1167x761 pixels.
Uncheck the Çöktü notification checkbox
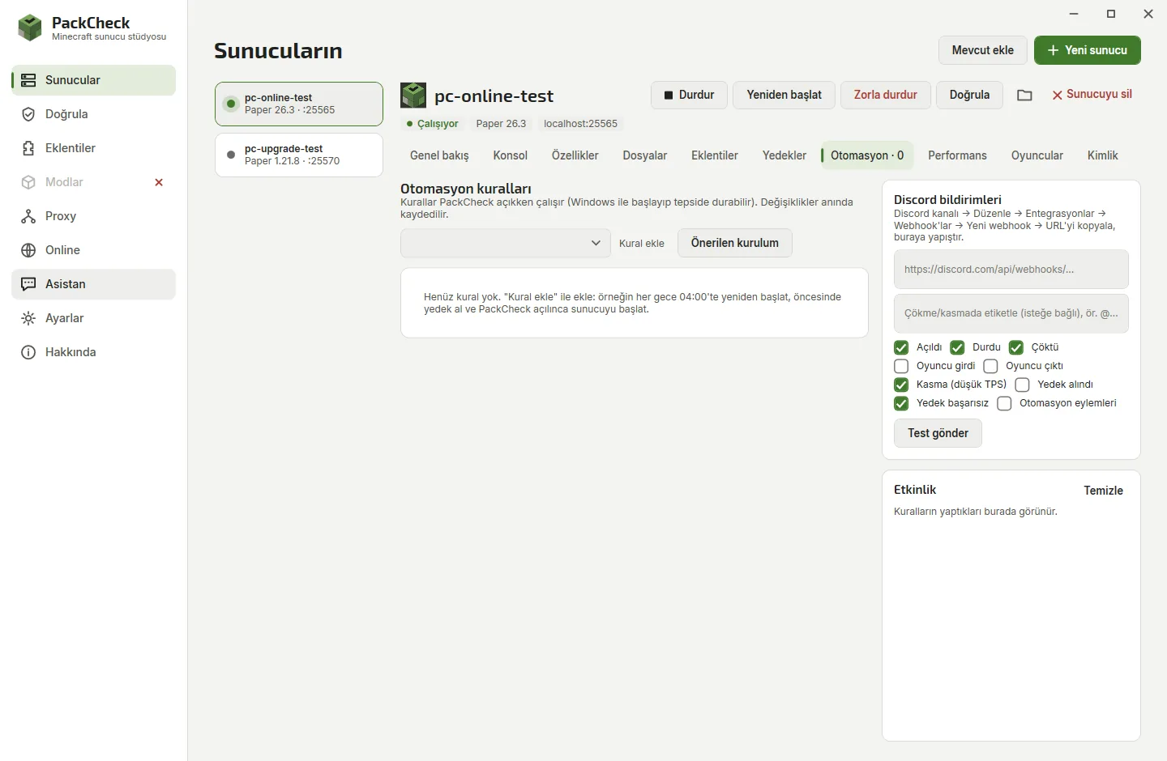(x=1016, y=347)
